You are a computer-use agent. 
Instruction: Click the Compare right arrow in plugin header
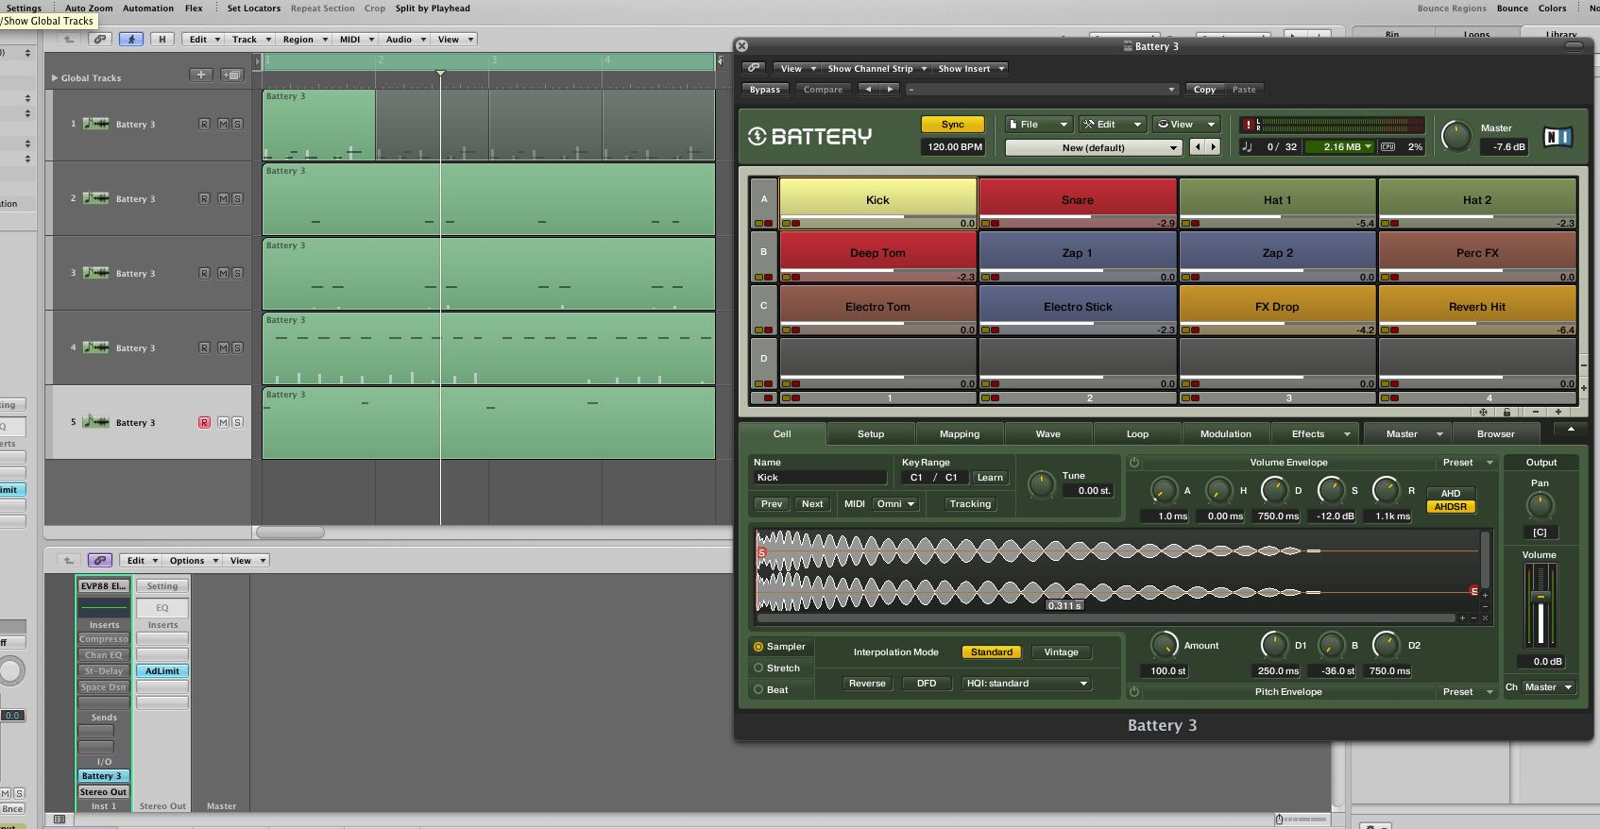point(890,90)
